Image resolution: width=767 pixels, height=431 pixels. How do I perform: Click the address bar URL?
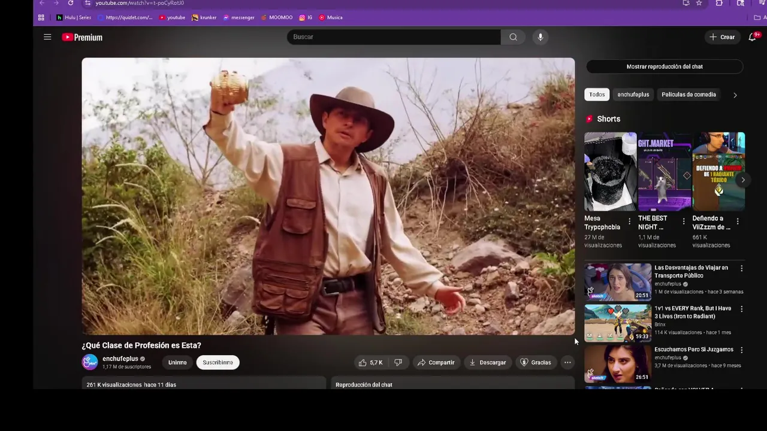click(x=140, y=3)
